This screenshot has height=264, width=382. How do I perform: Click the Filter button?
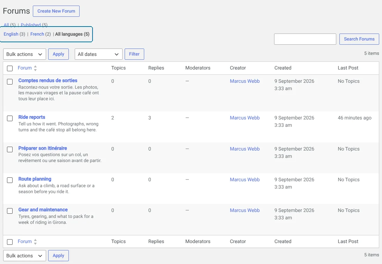click(x=134, y=54)
